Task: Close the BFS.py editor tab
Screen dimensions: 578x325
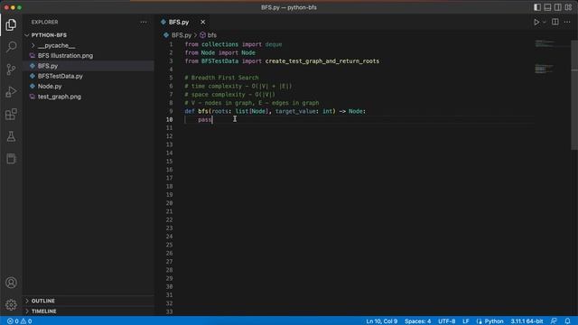Action: (202, 22)
